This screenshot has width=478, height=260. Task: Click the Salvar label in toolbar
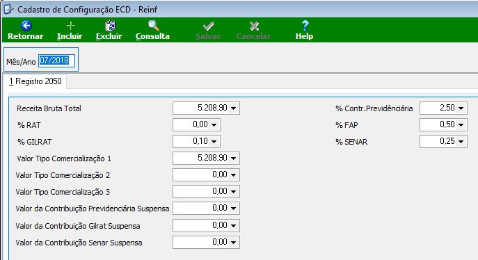208,36
